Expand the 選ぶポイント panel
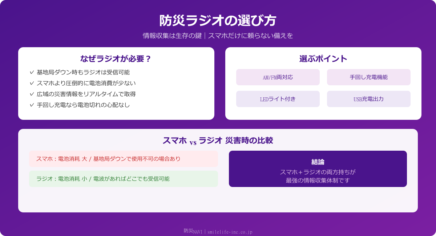 pos(323,58)
